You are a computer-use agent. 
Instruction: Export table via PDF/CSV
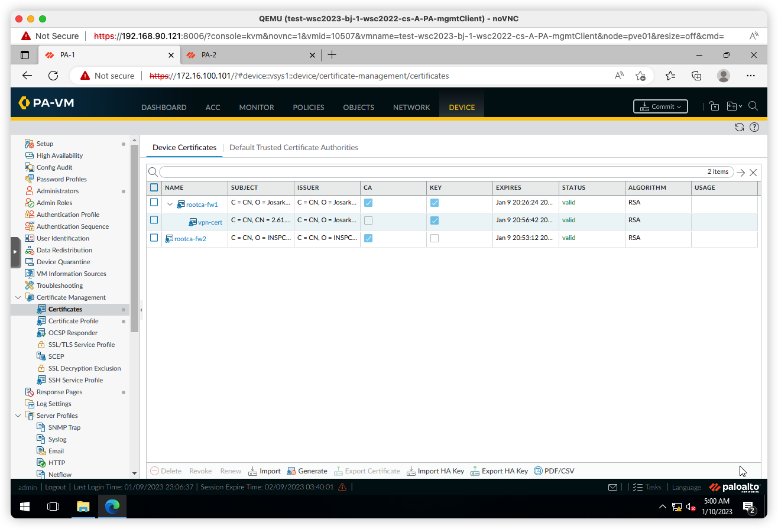(x=554, y=471)
